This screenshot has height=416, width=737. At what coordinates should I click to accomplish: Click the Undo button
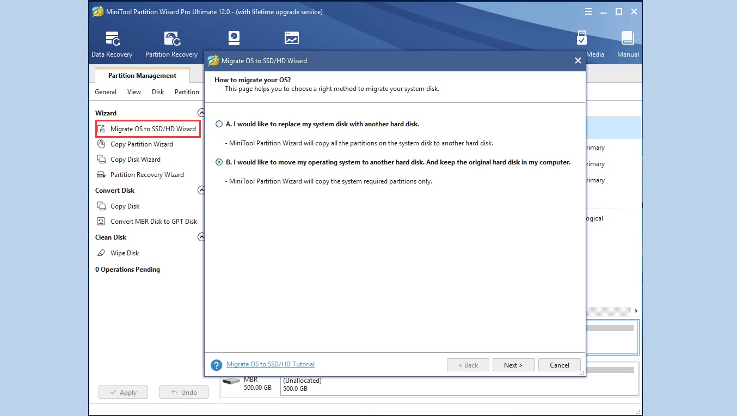click(x=184, y=392)
